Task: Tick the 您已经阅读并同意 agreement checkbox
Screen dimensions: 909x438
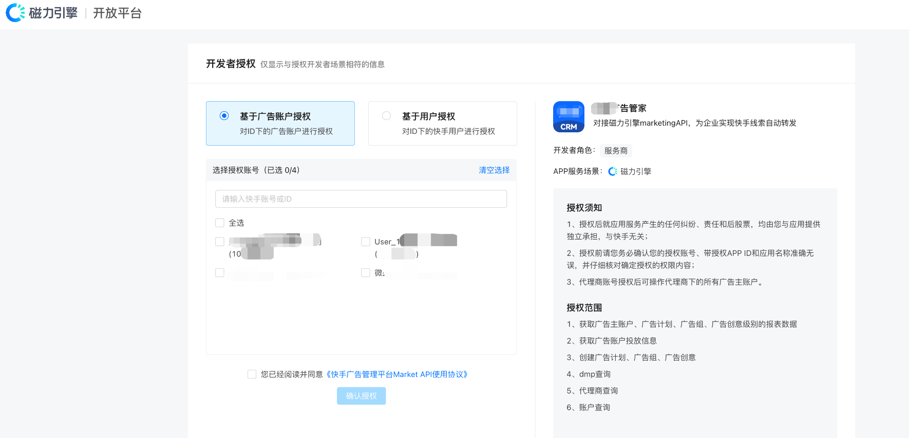Action: coord(252,374)
